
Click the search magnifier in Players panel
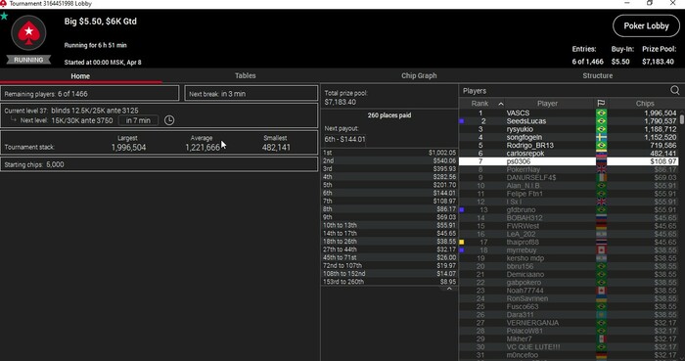[x=675, y=90]
